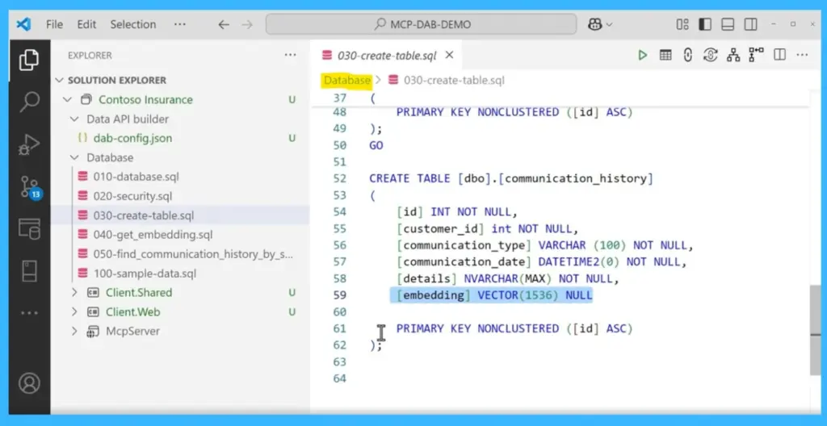The width and height of the screenshot is (827, 426).
Task: Toggle the primary side bar
Action: pos(704,24)
